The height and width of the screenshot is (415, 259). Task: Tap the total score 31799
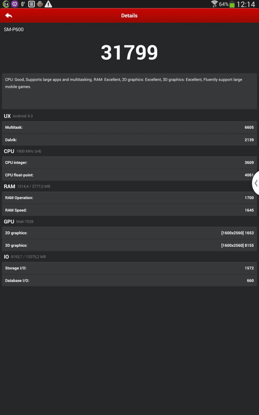[129, 52]
